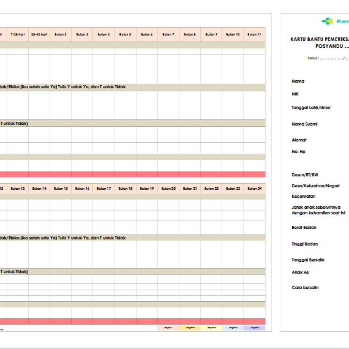Screen dimensions: 349x349
Task: Select the 'Bulan 20' column header
Action: coord(169,188)
